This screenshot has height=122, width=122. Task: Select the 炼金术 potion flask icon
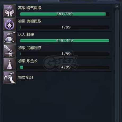coord(10,64)
